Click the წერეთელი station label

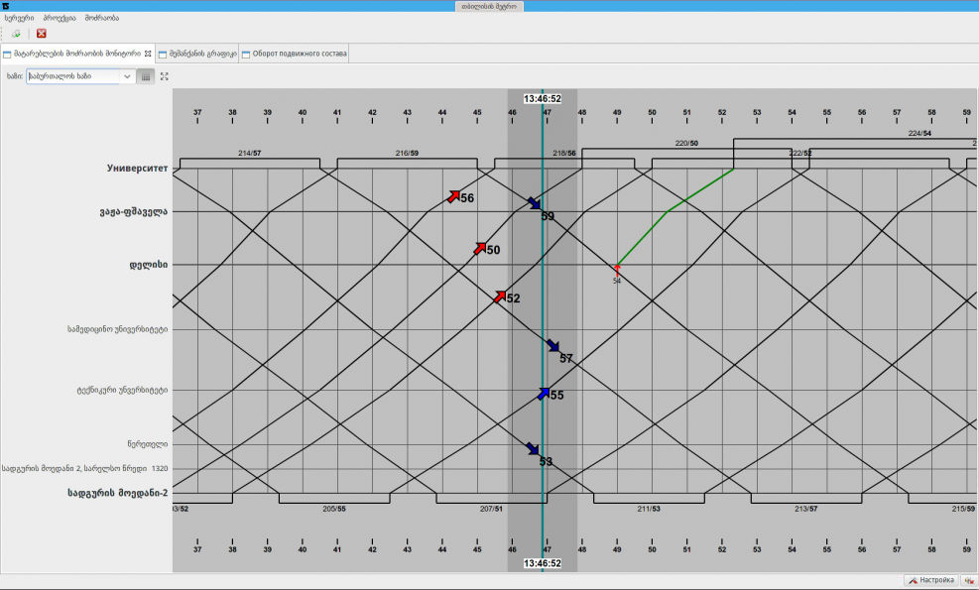148,444
